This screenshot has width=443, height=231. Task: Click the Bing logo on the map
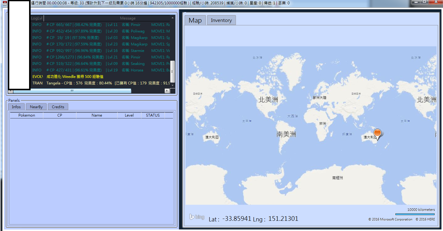coord(197,217)
